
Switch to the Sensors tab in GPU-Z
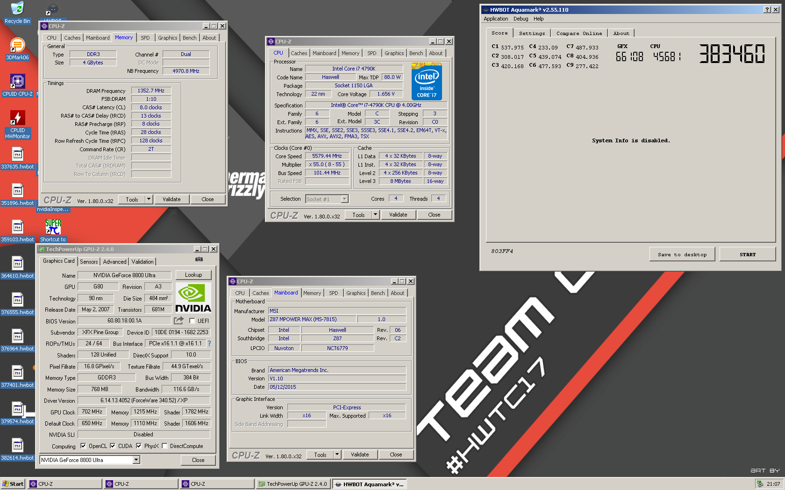point(89,262)
